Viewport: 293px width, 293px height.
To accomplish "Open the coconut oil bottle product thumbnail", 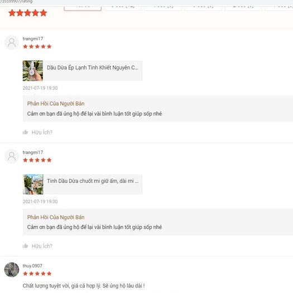I will 33,71.
